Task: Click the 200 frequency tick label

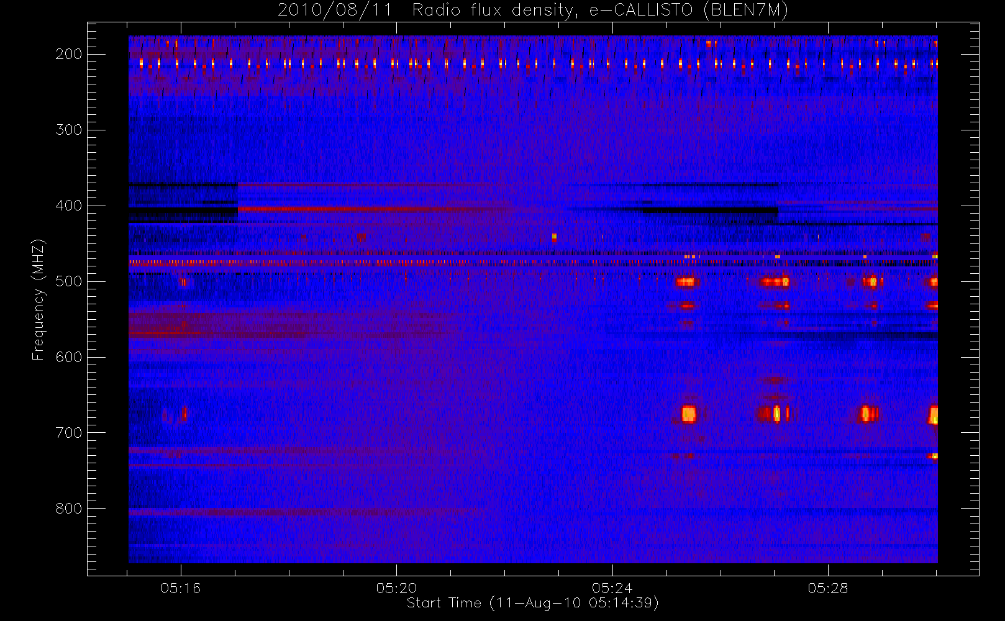Action: (69, 54)
